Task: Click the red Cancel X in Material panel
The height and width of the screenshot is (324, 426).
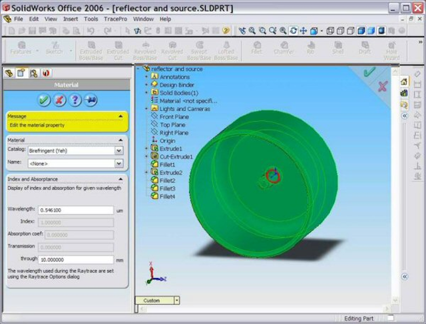Action: (x=59, y=100)
